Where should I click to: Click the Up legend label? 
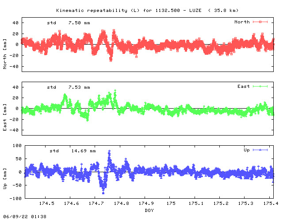coord(247,150)
